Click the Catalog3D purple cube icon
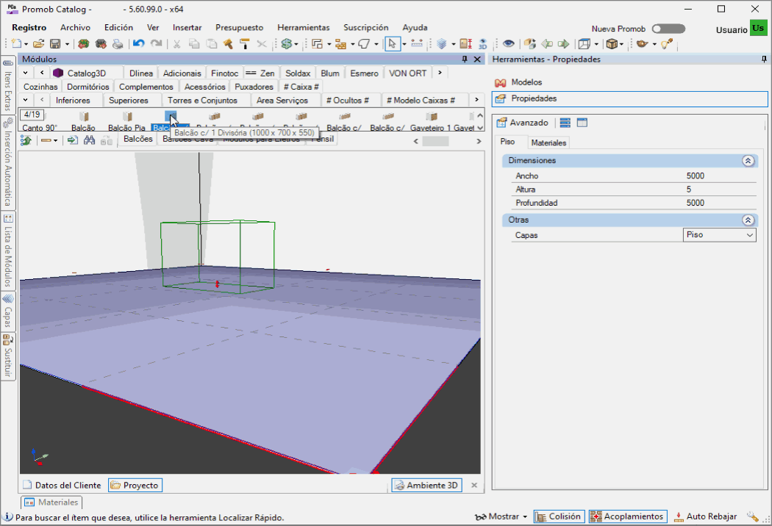772x526 pixels. point(58,73)
